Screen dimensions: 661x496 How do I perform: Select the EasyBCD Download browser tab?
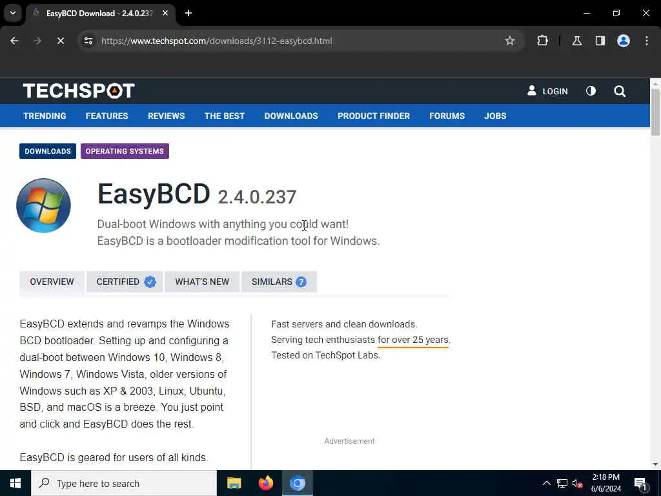click(x=100, y=14)
